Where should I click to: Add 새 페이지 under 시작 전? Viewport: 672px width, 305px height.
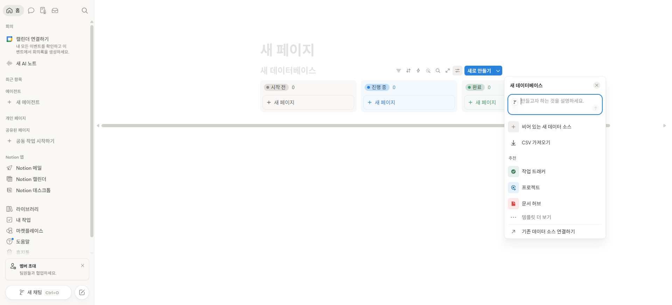point(308,102)
